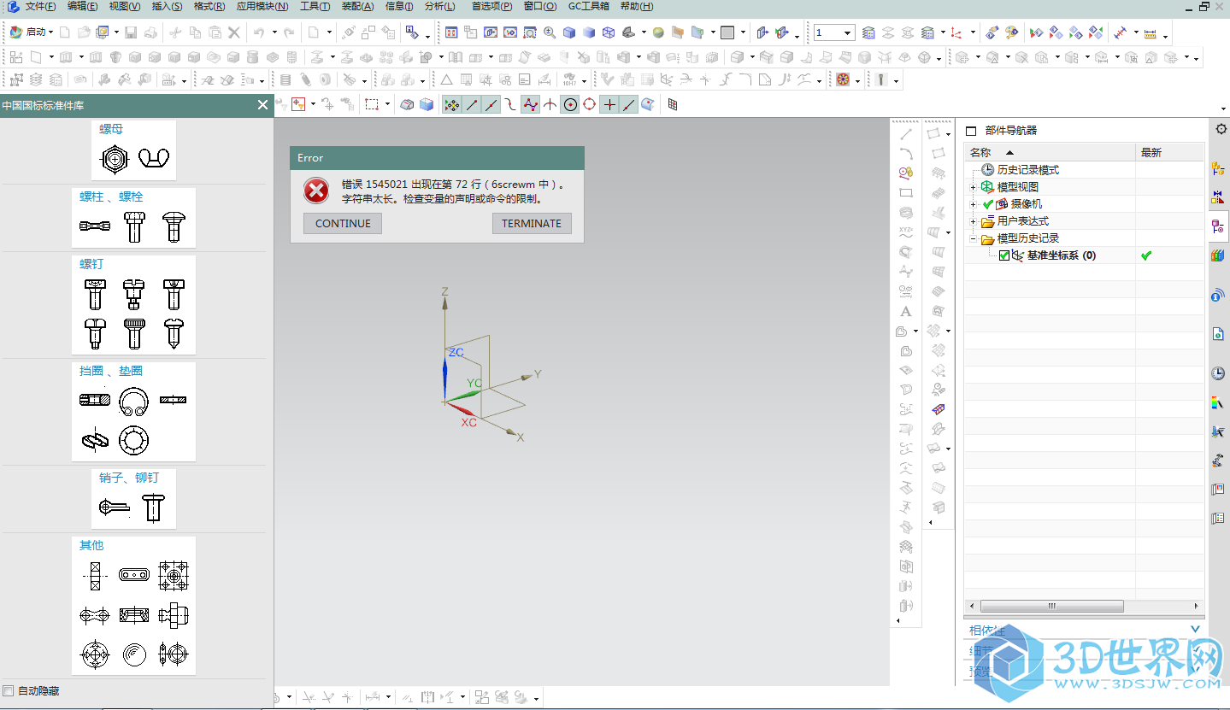Toggle the 基准坐标系 (0) checkbox
This screenshot has width=1230, height=710.
point(1004,255)
